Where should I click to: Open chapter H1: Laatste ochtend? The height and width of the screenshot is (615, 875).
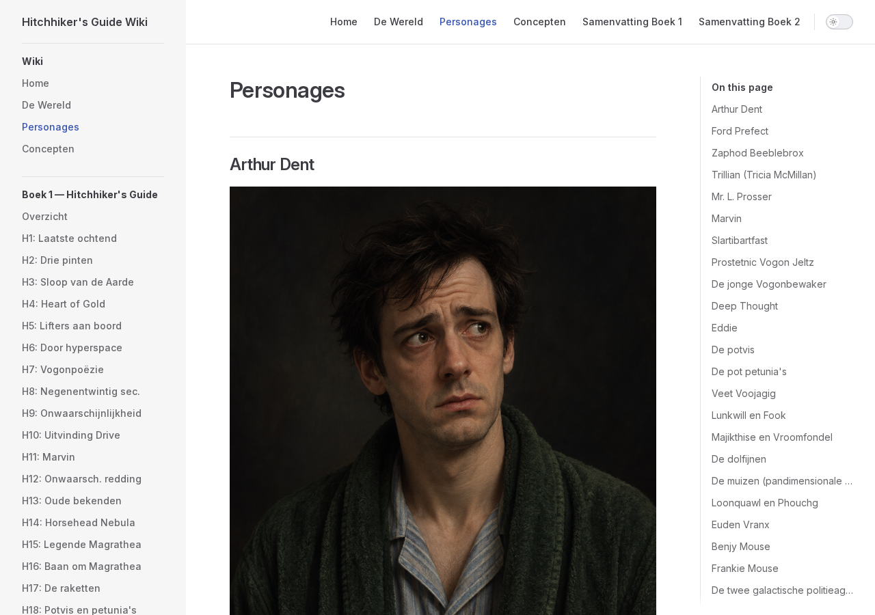pos(69,238)
